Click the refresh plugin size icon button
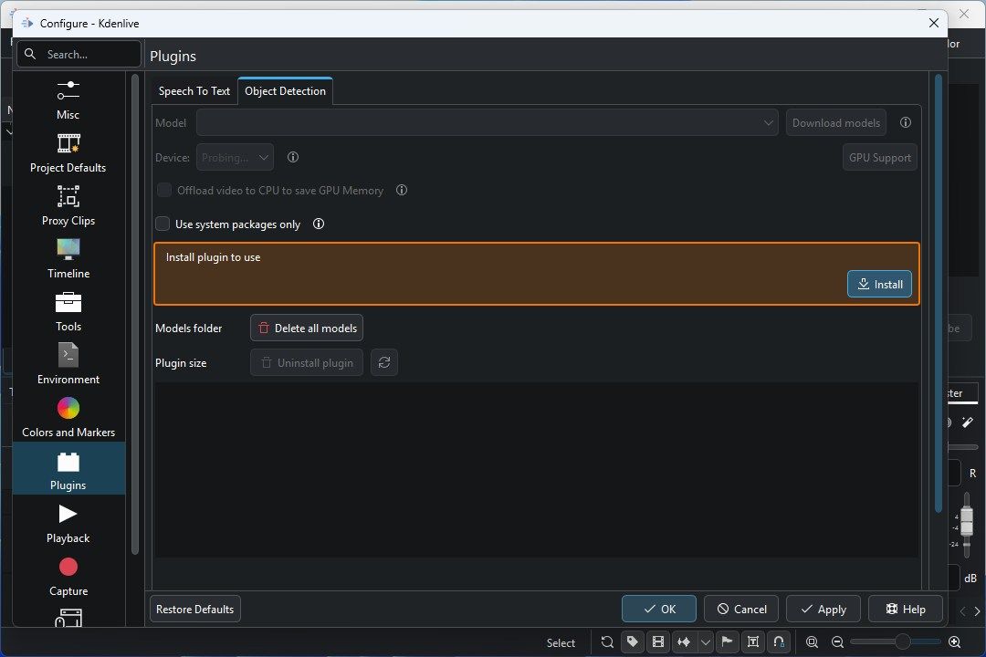Viewport: 986px width, 657px height. click(384, 363)
